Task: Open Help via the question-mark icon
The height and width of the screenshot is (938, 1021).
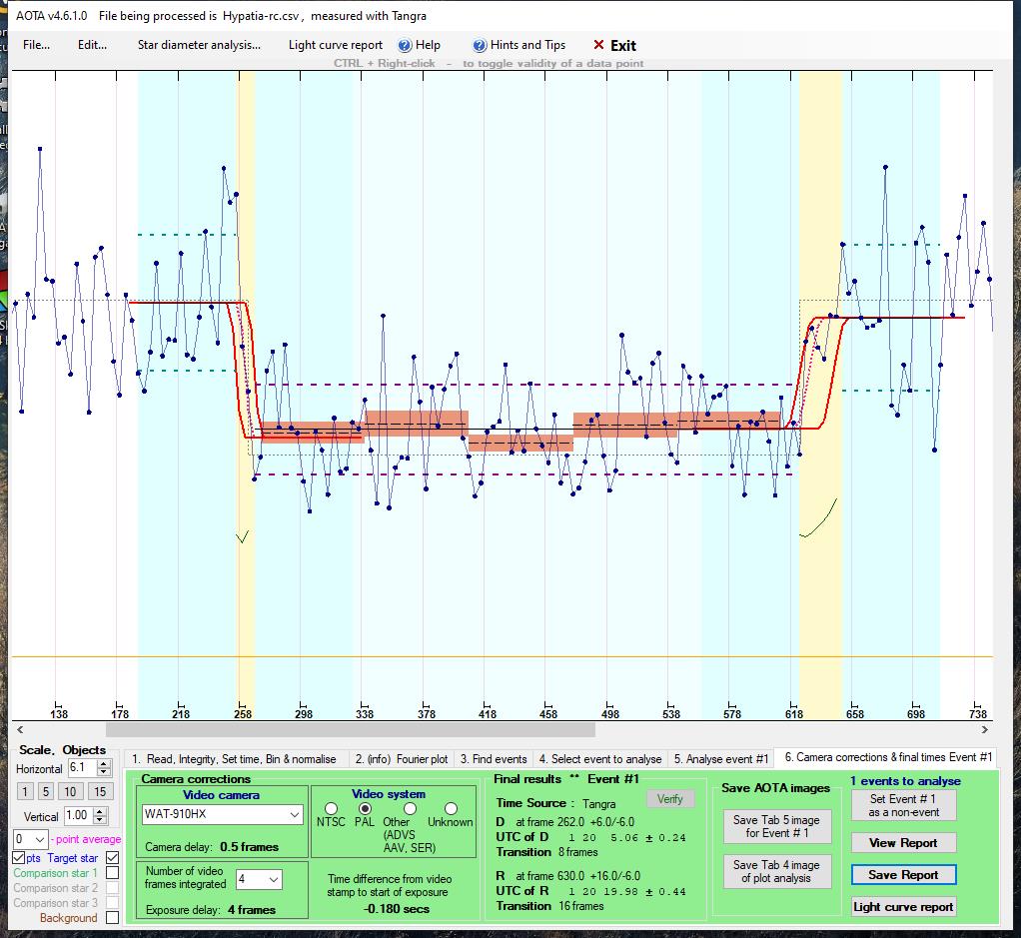Action: 405,45
